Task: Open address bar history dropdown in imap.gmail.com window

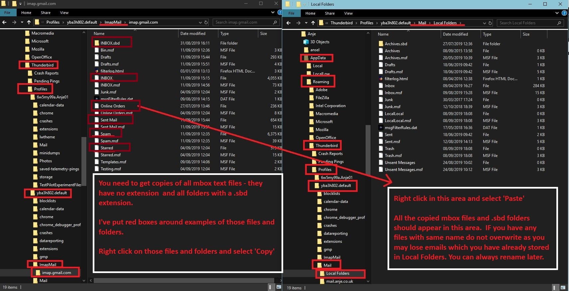Action: pyautogui.click(x=200, y=22)
